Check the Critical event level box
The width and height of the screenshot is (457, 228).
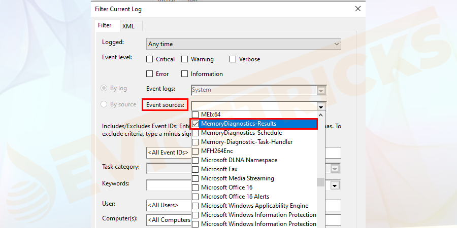pos(149,59)
